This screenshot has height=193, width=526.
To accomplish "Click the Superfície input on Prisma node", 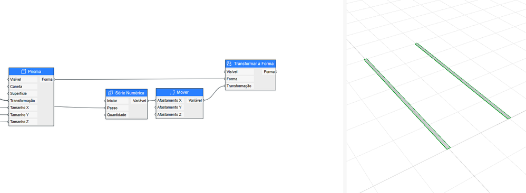I will [x=23, y=93].
